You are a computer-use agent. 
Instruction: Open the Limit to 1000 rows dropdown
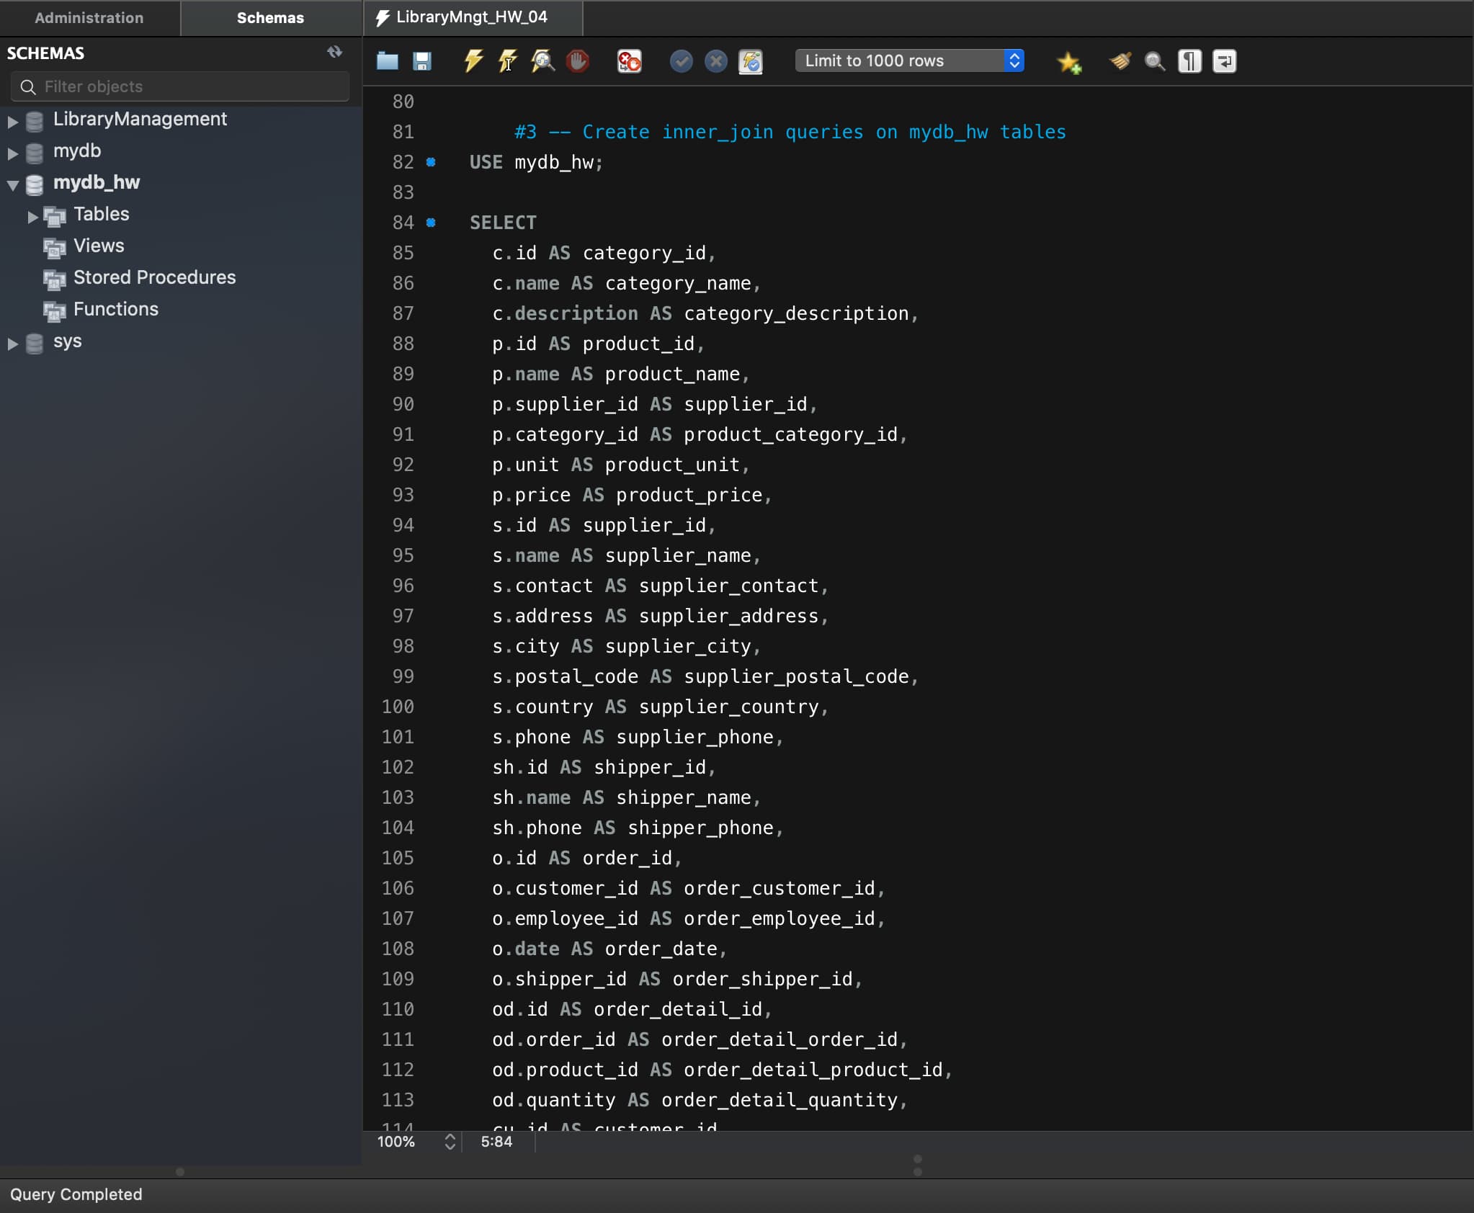pyautogui.click(x=909, y=61)
